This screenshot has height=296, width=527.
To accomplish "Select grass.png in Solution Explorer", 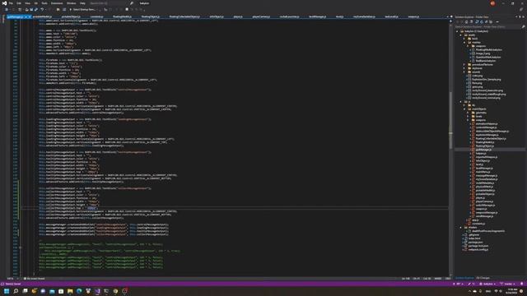I will [x=478, y=86].
